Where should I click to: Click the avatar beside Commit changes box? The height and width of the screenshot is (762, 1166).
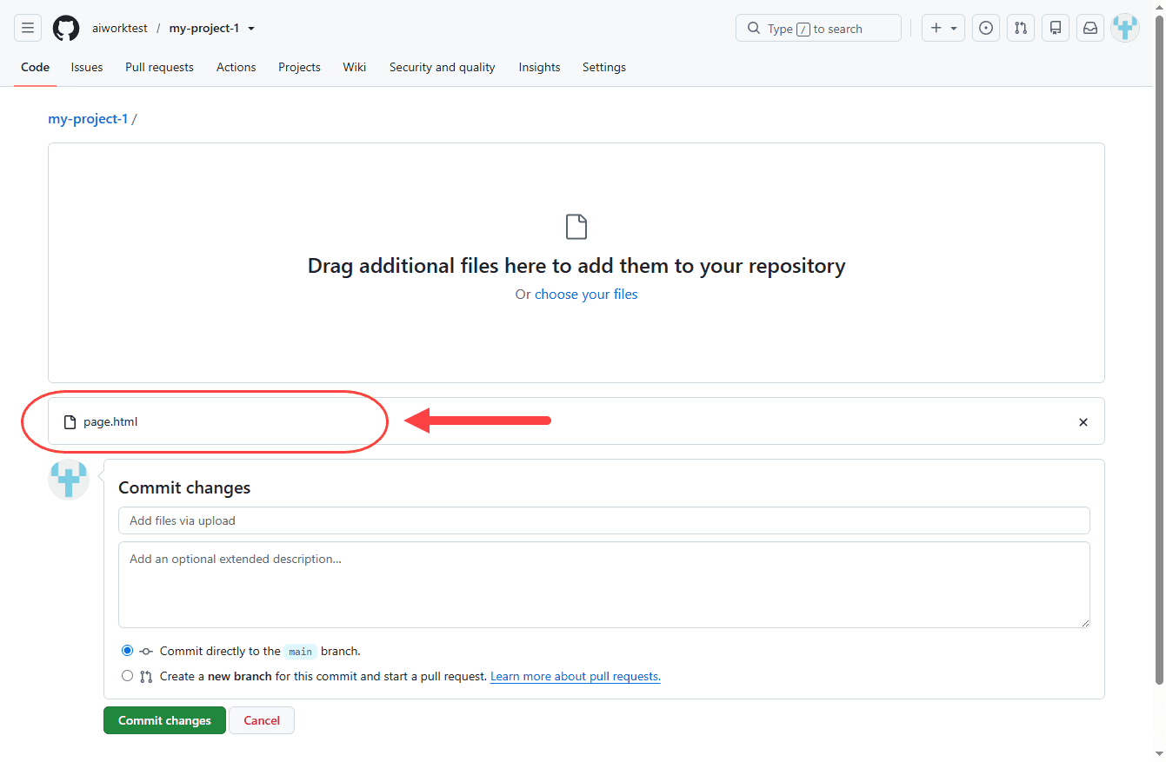(x=69, y=480)
